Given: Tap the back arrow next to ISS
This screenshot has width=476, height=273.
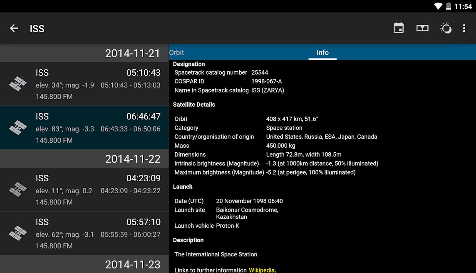Looking at the screenshot, I should [x=14, y=28].
